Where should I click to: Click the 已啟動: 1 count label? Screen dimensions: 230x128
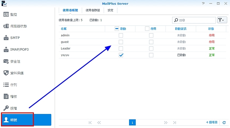click(x=96, y=20)
